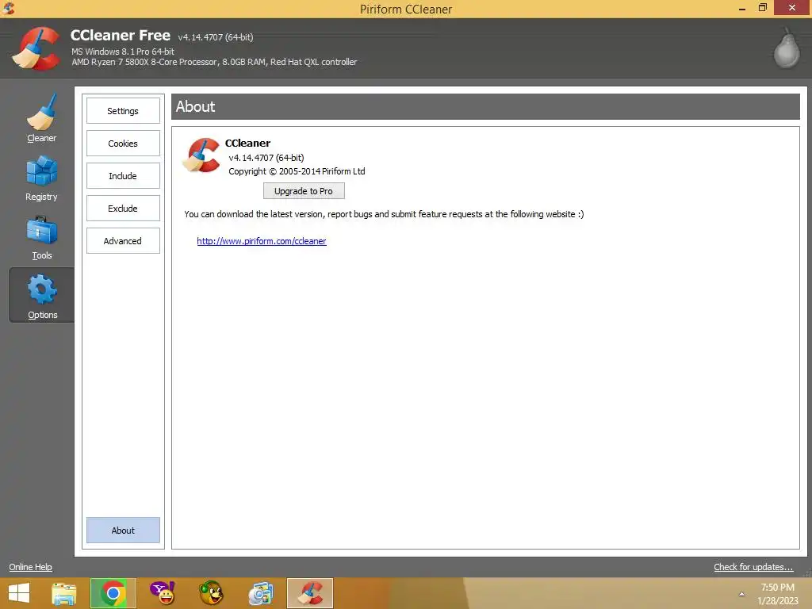Select the Options gear section
Image resolution: width=812 pixels, height=609 pixels.
42,296
